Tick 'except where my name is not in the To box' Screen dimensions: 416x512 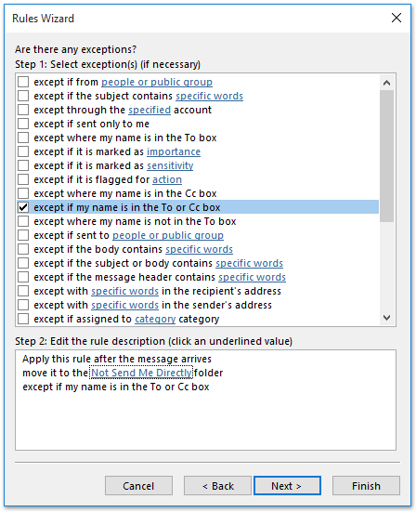(x=23, y=221)
